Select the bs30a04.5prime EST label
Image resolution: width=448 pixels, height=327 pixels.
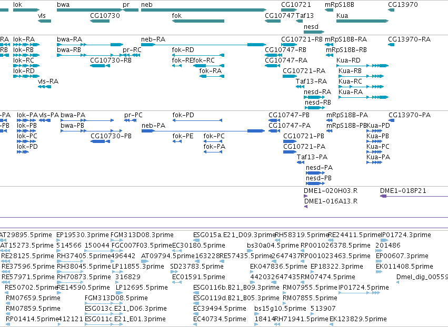pyautogui.click(x=273, y=246)
